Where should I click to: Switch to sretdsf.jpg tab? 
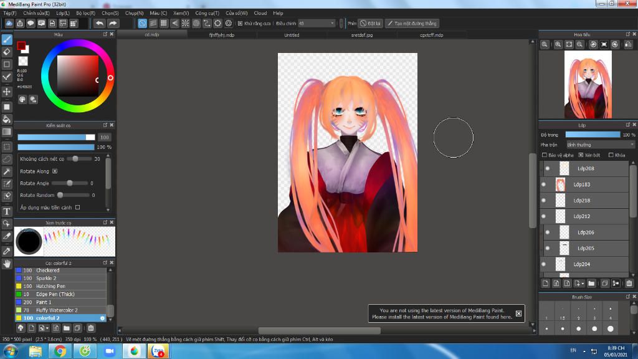point(362,35)
